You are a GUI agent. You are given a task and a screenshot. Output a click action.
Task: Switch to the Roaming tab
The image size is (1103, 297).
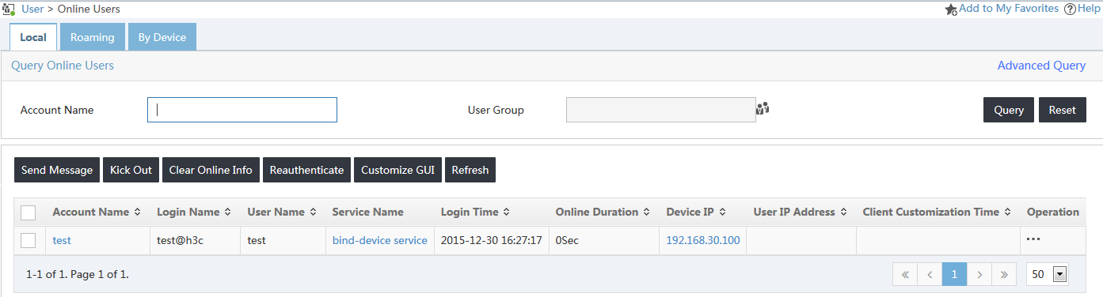pyautogui.click(x=92, y=37)
